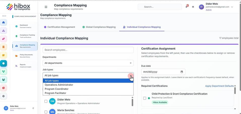The width and height of the screenshot is (241, 114).
Task: Click the header settings gear icon
Action: point(193,7)
